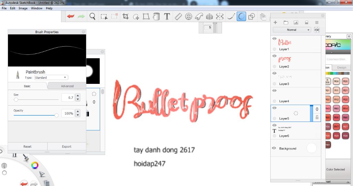Open the Window menu
Image resolution: width=353 pixels, height=186 pixels.
coord(37,8)
